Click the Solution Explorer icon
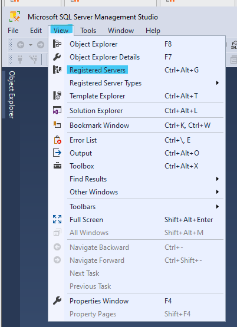The image size is (237, 327). tap(57, 111)
